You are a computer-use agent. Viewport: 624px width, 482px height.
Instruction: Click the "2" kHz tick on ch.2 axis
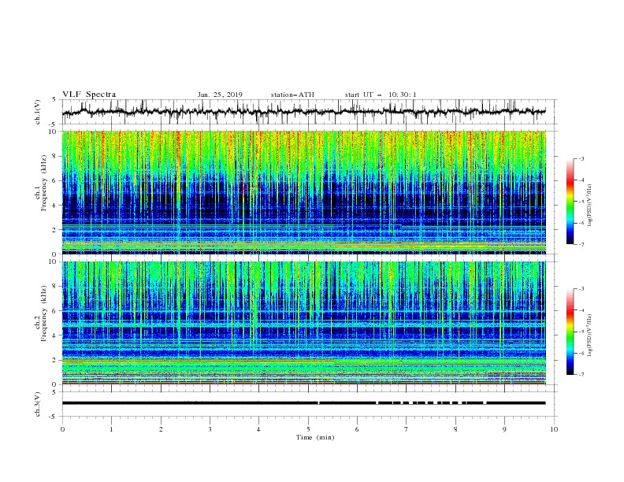pyautogui.click(x=56, y=360)
